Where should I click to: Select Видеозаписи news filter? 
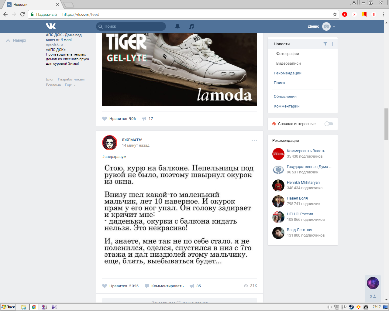(288, 63)
